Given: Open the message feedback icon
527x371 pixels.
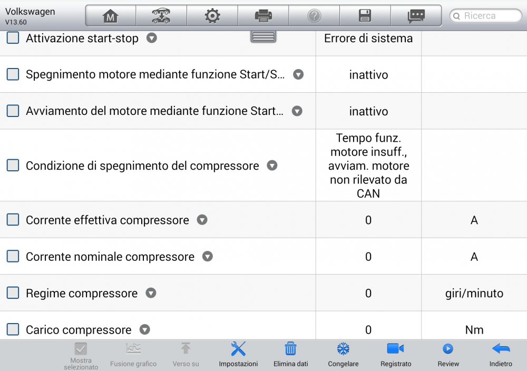Looking at the screenshot, I should click(416, 16).
